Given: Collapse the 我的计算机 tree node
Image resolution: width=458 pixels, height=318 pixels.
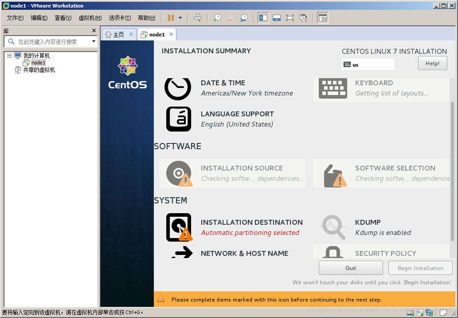Looking at the screenshot, I should (x=9, y=56).
